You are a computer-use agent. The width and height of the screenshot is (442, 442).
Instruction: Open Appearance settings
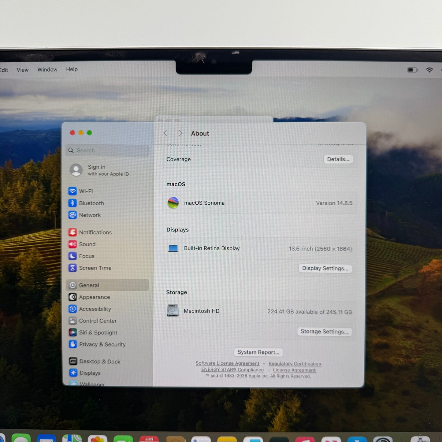point(89,297)
